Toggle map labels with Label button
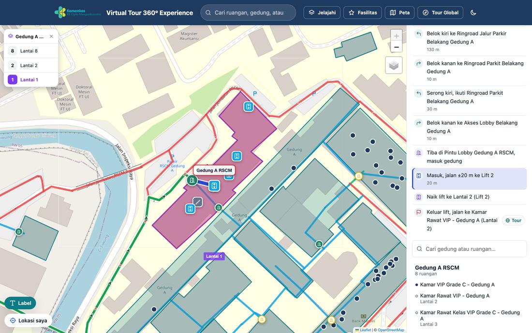The height and width of the screenshot is (333, 532). pos(20,303)
